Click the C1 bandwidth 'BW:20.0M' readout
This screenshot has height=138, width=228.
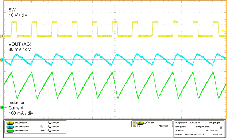click(54, 123)
